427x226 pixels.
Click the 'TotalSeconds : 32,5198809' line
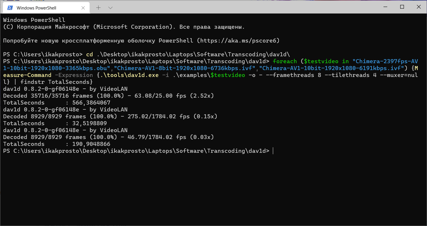(x=55, y=123)
